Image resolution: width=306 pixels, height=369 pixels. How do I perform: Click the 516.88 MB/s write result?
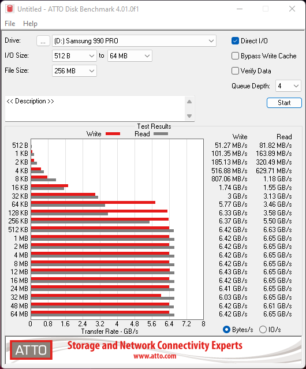[229, 170]
